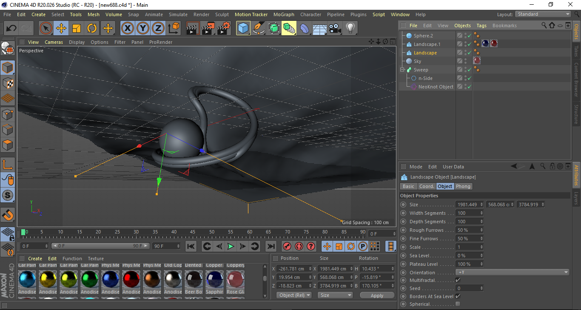Toggle enable check for n-Side object
The height and width of the screenshot is (310, 581).
pyautogui.click(x=469, y=78)
